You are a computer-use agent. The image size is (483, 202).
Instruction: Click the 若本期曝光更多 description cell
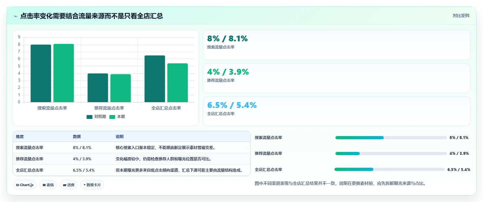(x=179, y=170)
